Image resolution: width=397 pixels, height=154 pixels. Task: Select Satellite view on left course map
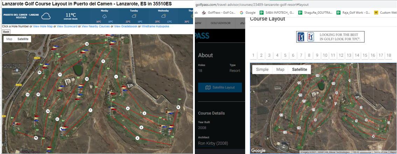pos(23,39)
